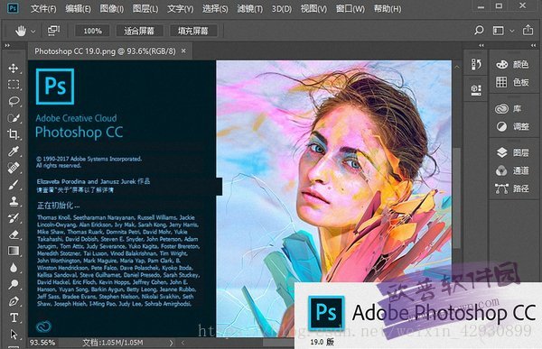Select the Pen tool
The width and height of the screenshot is (542, 349).
(14, 301)
